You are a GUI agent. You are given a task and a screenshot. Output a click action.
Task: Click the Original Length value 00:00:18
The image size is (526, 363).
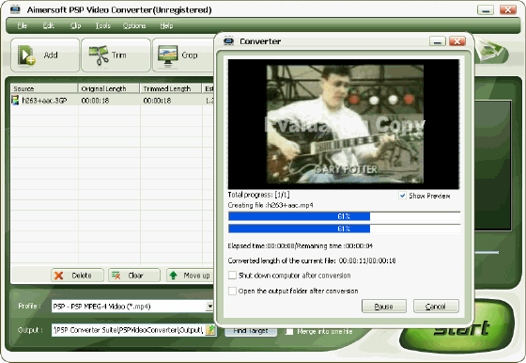tap(95, 101)
